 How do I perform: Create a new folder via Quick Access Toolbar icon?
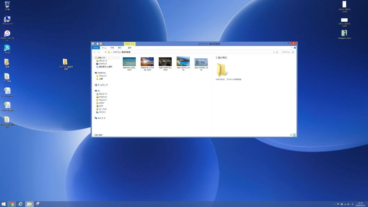[101, 43]
